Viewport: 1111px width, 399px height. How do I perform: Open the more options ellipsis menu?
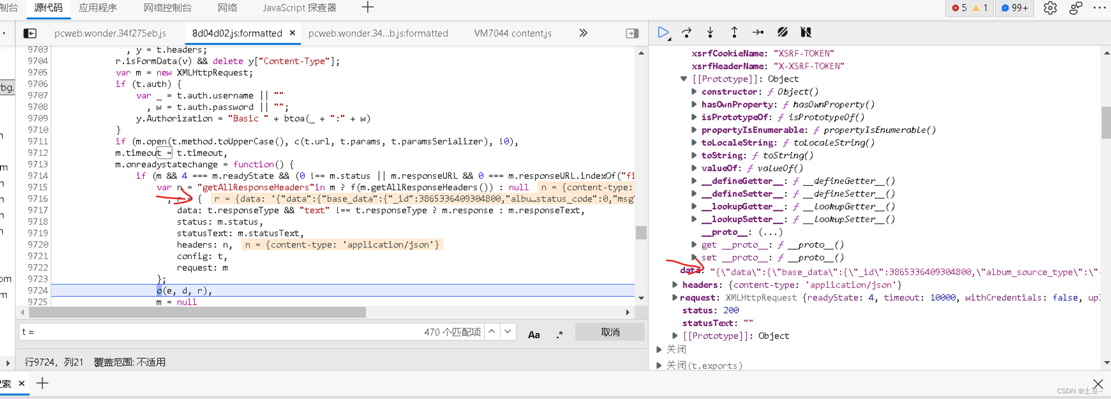click(x=1099, y=8)
